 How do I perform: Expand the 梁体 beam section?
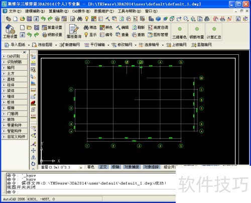(x=15, y=91)
